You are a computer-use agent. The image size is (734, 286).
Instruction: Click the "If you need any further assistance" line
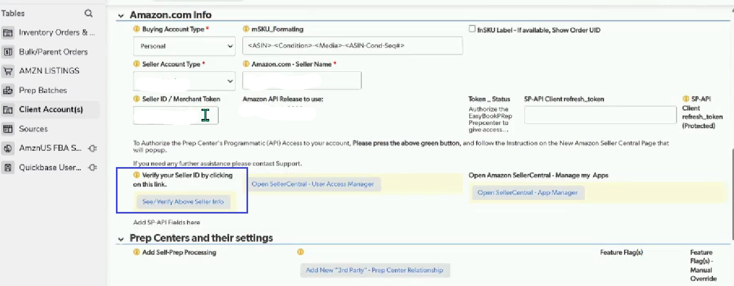[x=217, y=163]
